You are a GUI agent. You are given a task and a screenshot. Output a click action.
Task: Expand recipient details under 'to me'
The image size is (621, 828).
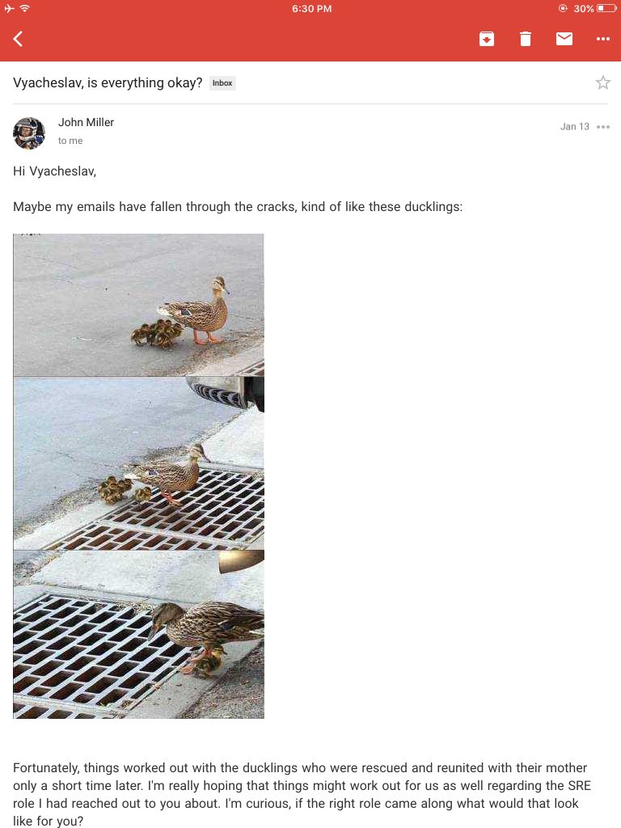tap(70, 141)
